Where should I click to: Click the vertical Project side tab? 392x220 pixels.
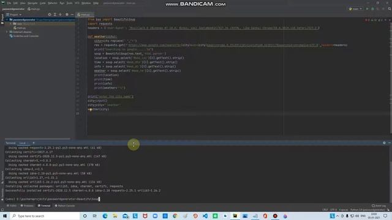(2, 19)
